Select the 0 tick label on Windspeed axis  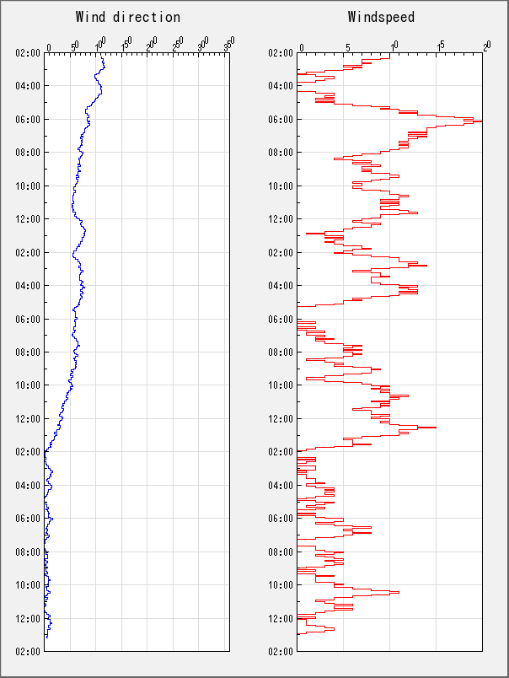point(302,46)
